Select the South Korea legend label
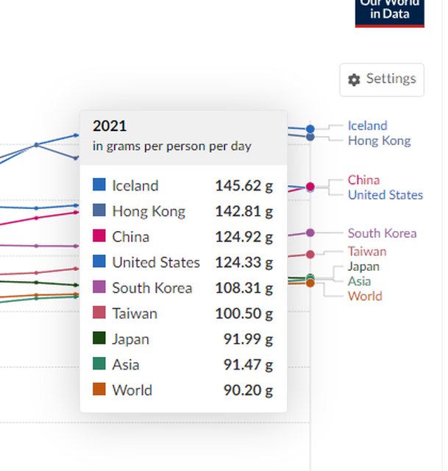Image resolution: width=448 pixels, height=471 pixels. click(x=382, y=233)
